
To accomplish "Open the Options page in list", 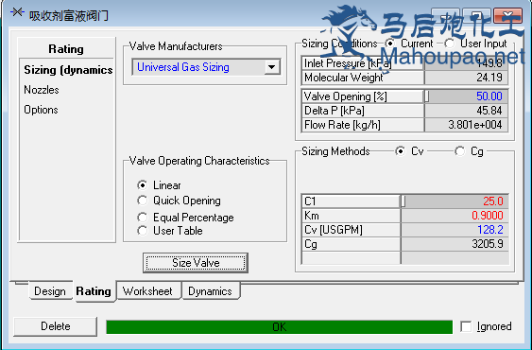I will (41, 110).
